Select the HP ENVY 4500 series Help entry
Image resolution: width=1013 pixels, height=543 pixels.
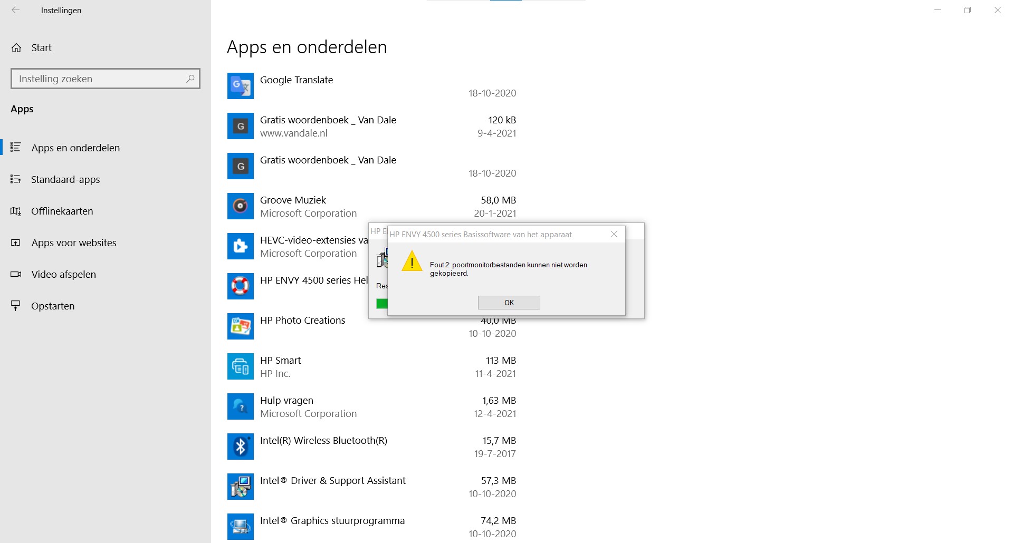pyautogui.click(x=298, y=286)
